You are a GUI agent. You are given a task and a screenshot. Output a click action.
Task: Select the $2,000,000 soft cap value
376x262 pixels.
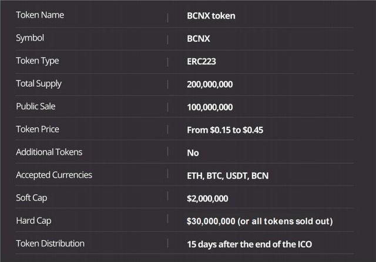[207, 199]
